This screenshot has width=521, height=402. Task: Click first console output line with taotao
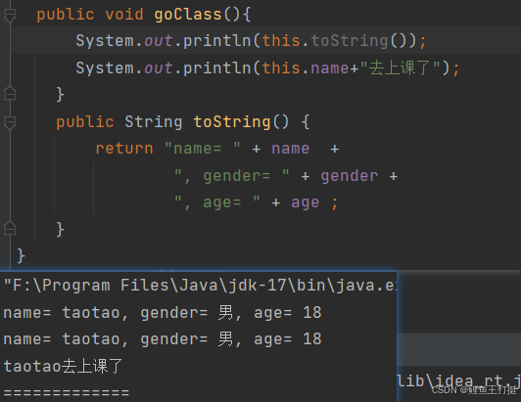coord(163,313)
